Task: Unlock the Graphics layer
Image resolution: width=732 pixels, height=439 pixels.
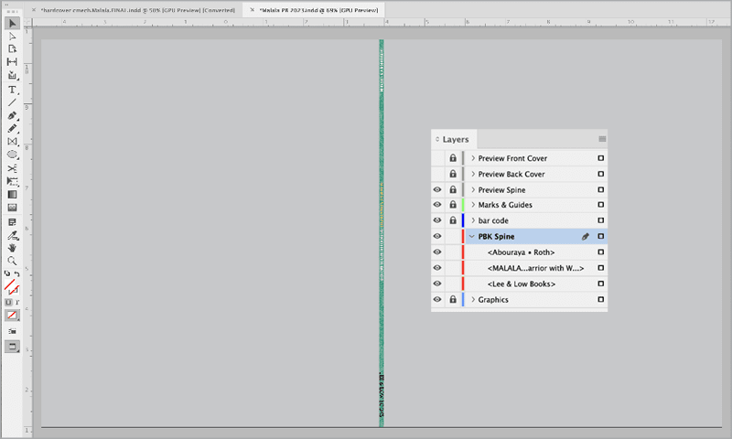Action: [x=453, y=299]
